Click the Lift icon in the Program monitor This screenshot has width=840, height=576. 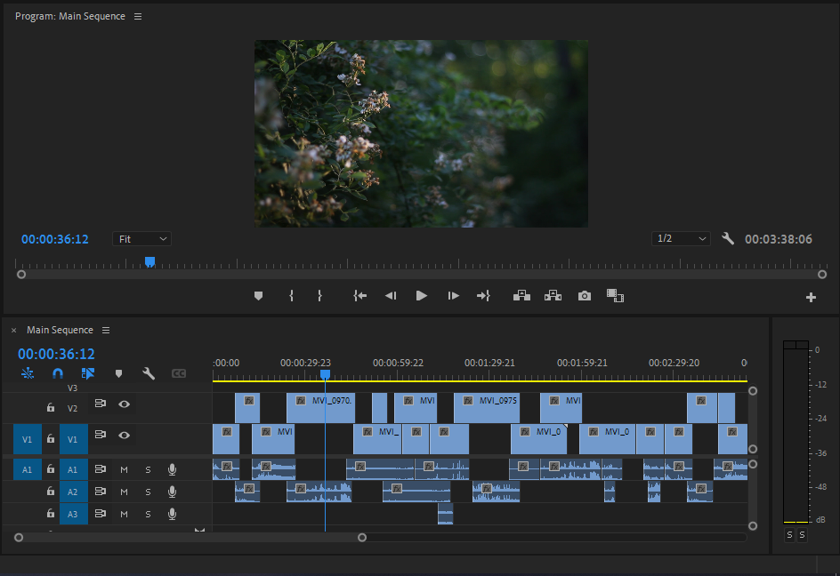(521, 295)
